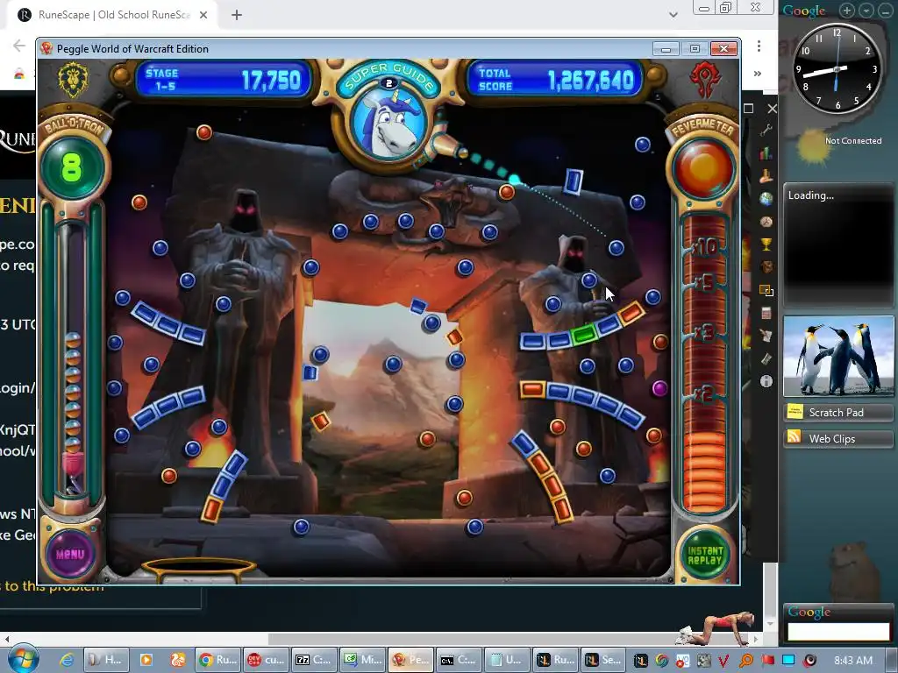
Task: Click the bar chart icon in the side panel
Action: pyautogui.click(x=766, y=153)
